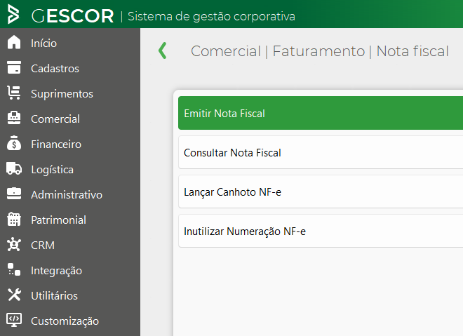Click the Suprimentos cart icon
The width and height of the screenshot is (463, 336).
coord(14,93)
